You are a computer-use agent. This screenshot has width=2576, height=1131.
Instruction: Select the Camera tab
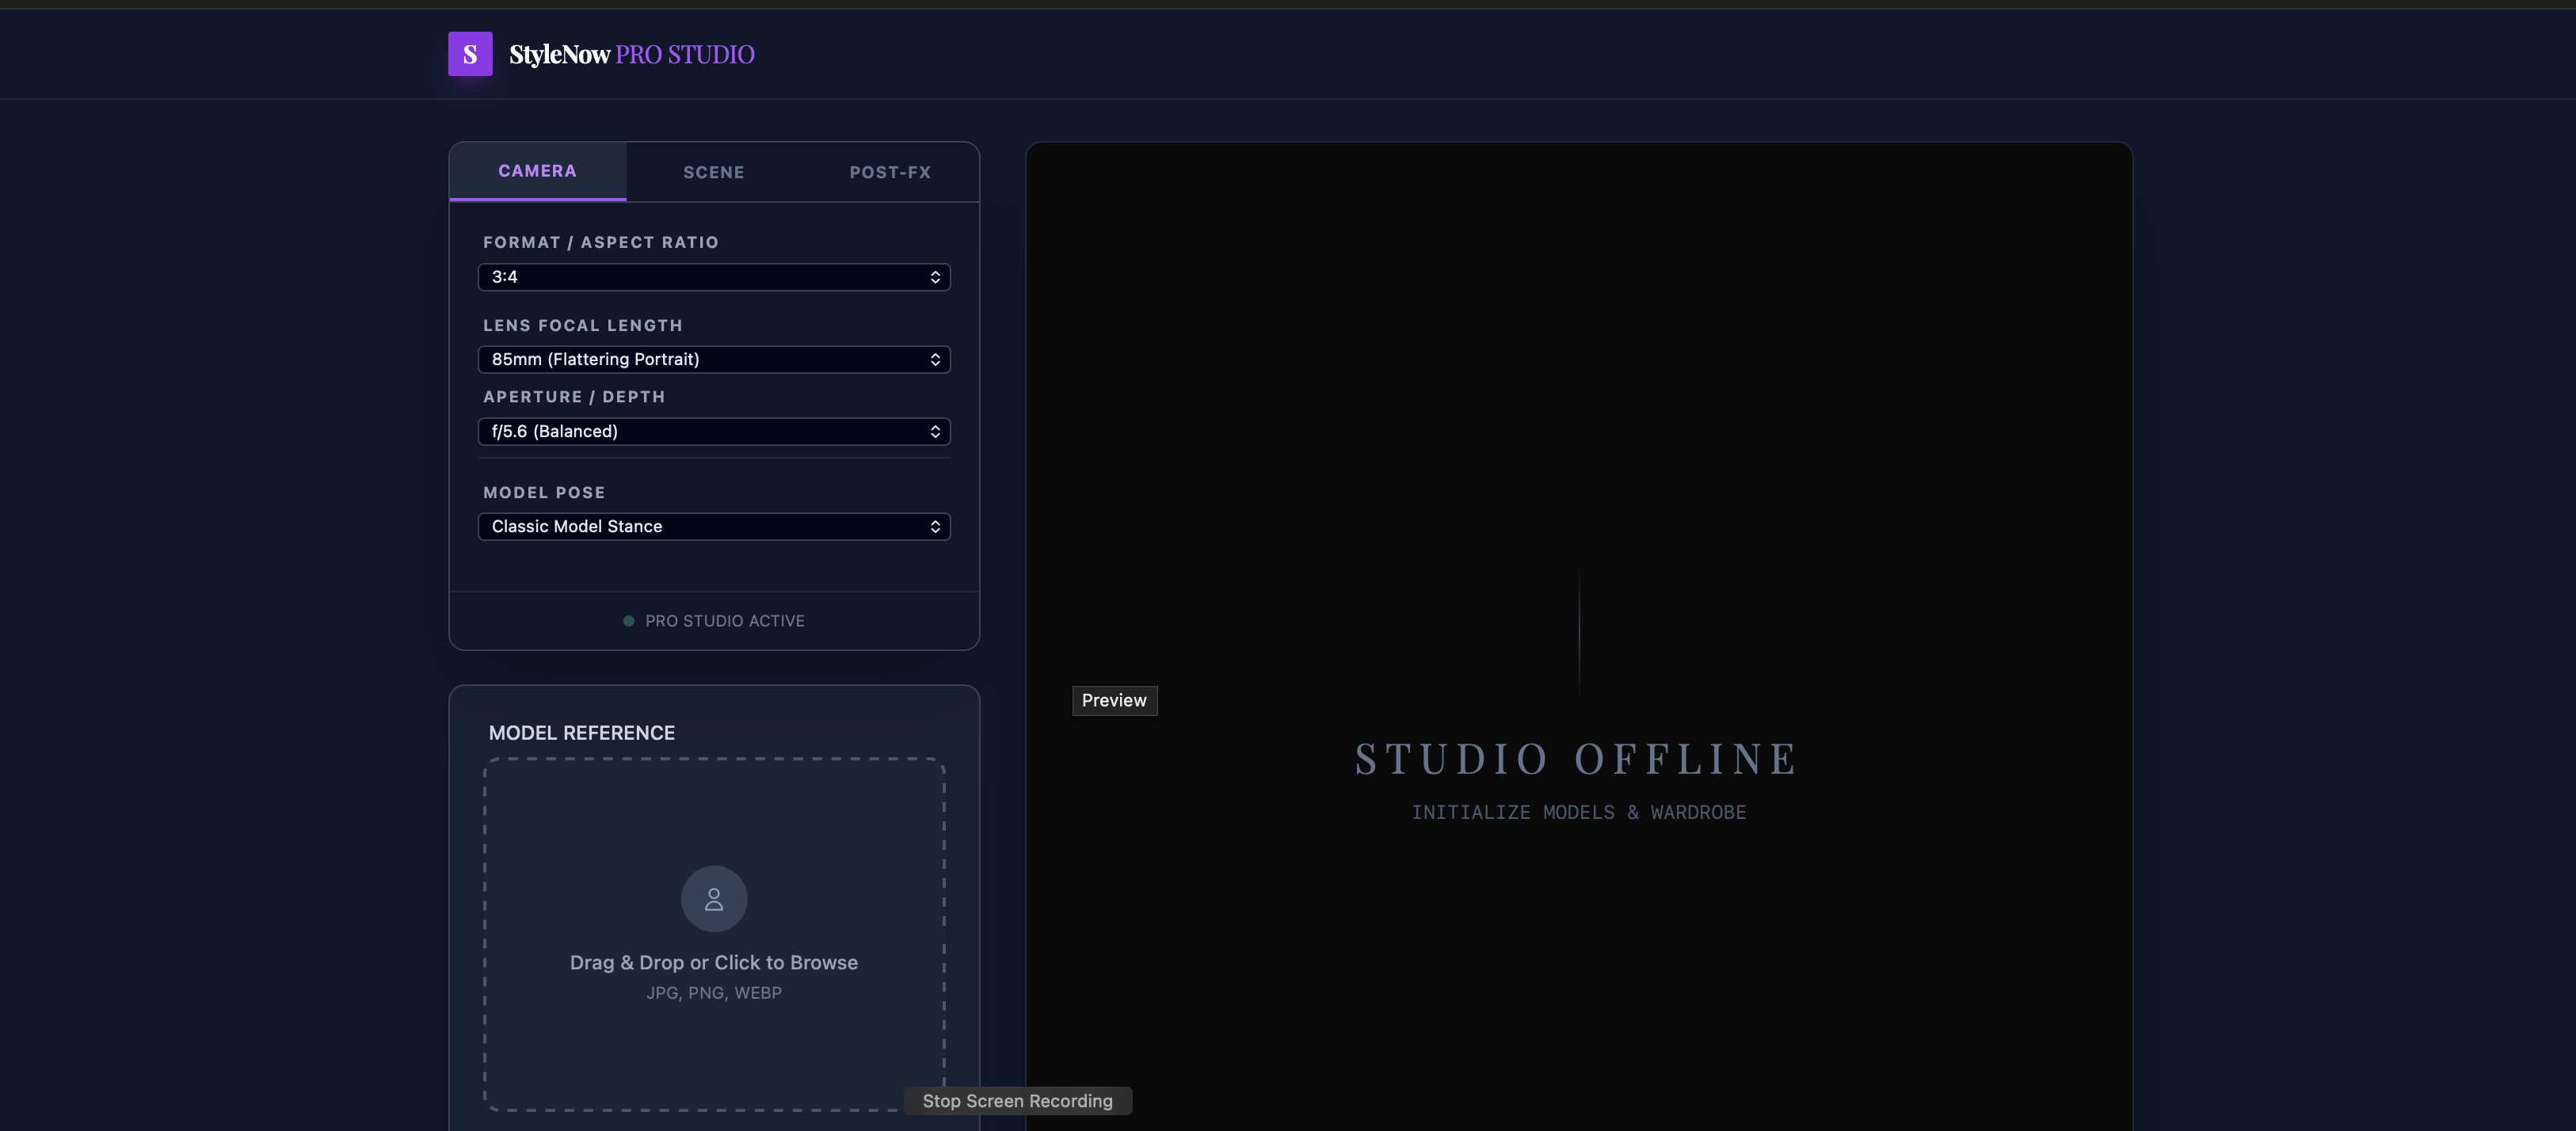[x=538, y=171]
